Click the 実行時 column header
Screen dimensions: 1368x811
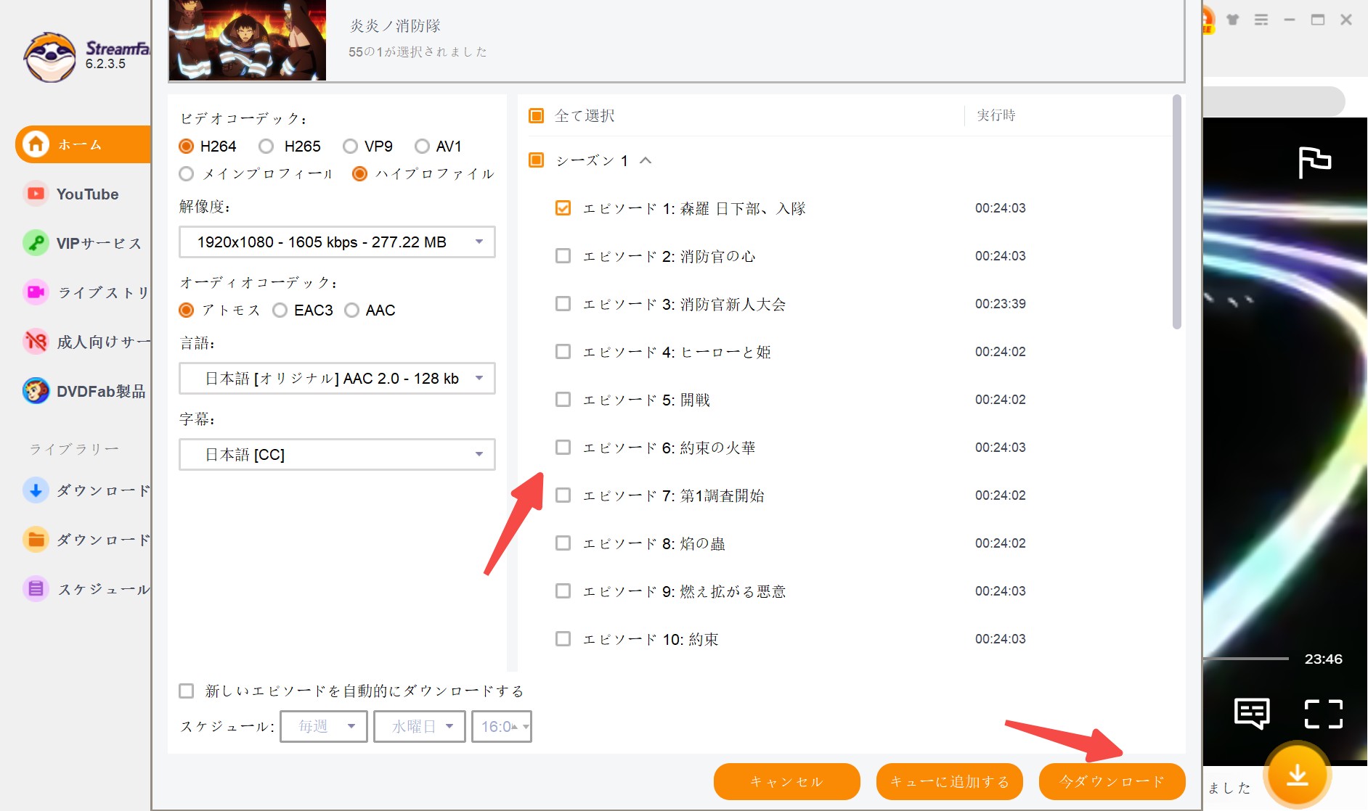996,115
